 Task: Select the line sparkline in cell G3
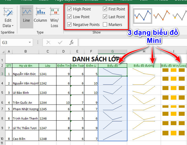coord(112,72)
